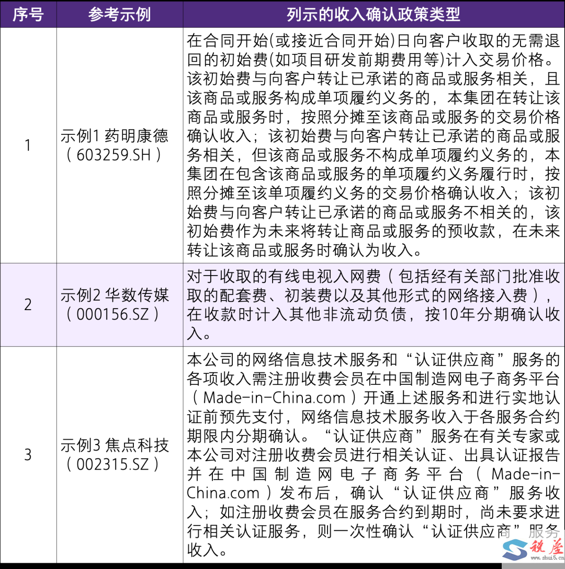This screenshot has height=569, width=565.
Task: Select row number 2 cell
Action: pyautogui.click(x=29, y=304)
